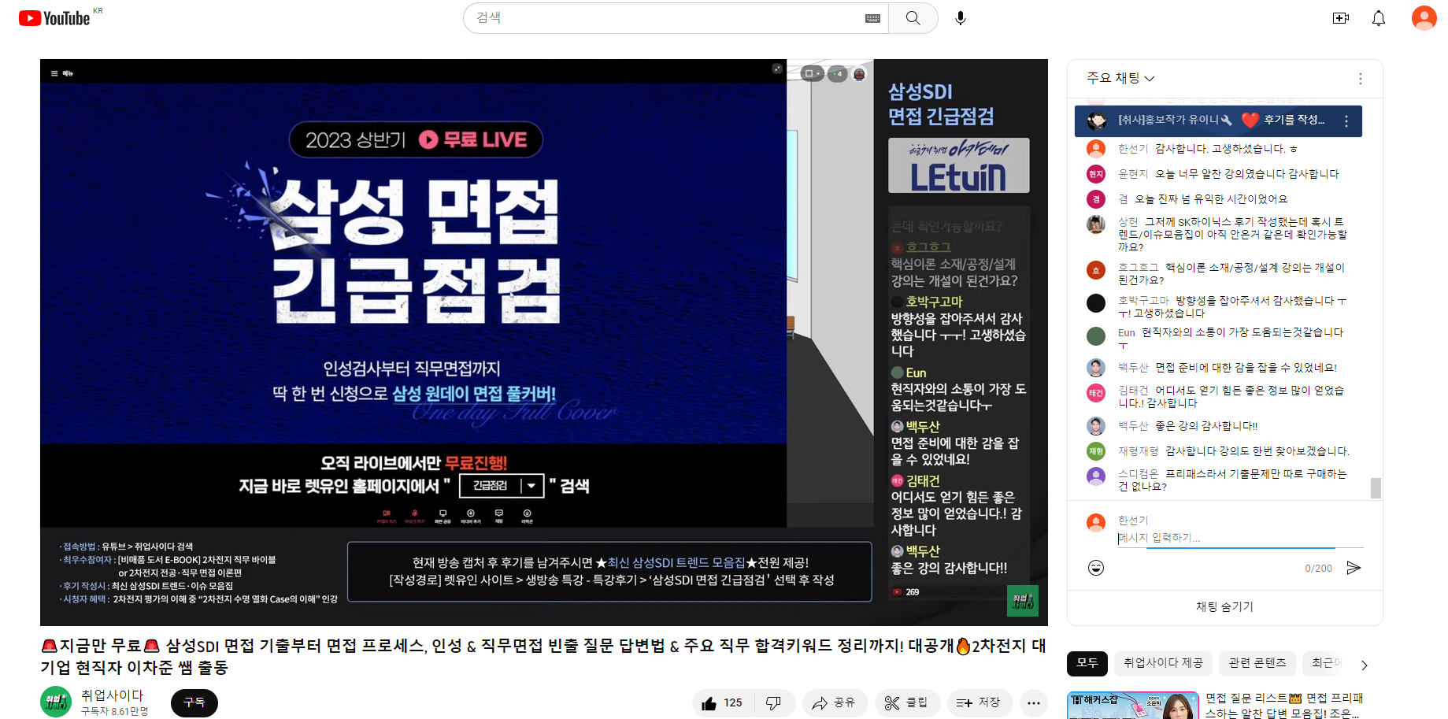Image resolution: width=1448 pixels, height=719 pixels.
Task: Dislike the video with thumbs down
Action: point(774,703)
